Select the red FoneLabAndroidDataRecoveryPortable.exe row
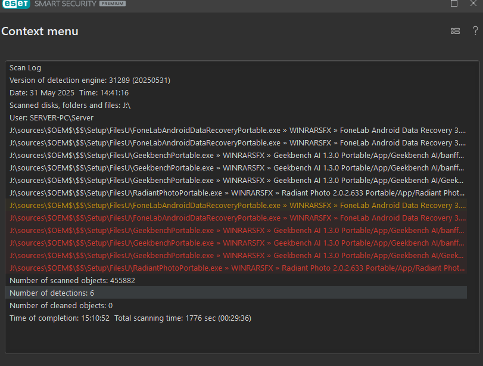The height and width of the screenshot is (366, 483). [236, 218]
